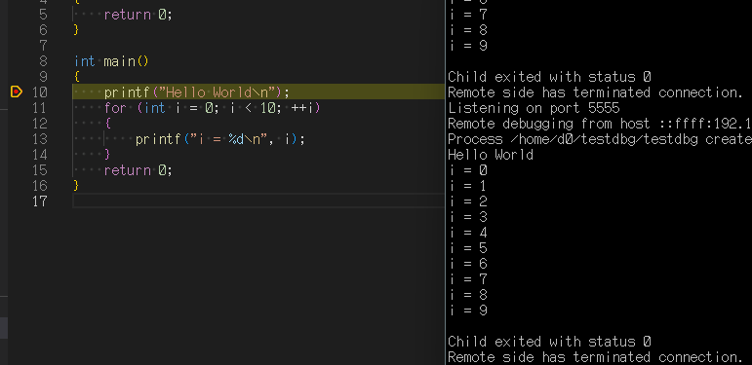The height and width of the screenshot is (365, 752).
Task: Click 'Remote debugging from host' terminal line
Action: (x=600, y=124)
